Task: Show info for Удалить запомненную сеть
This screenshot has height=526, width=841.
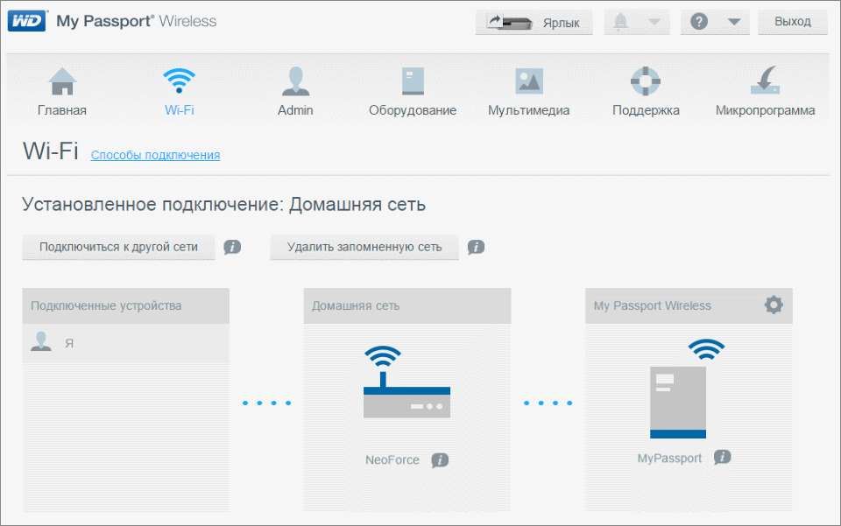Action: pyautogui.click(x=476, y=248)
